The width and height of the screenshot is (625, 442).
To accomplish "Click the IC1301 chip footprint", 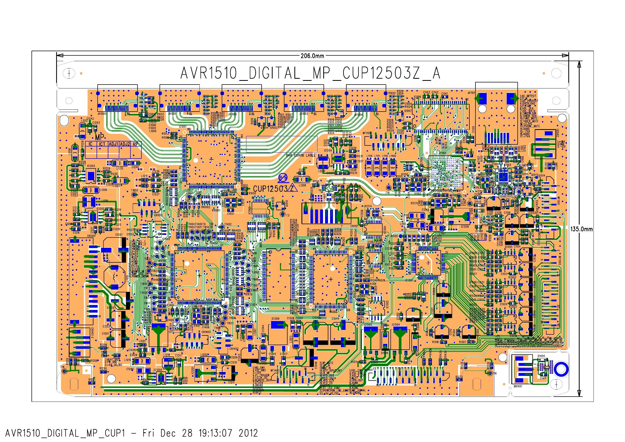I will (x=428, y=263).
